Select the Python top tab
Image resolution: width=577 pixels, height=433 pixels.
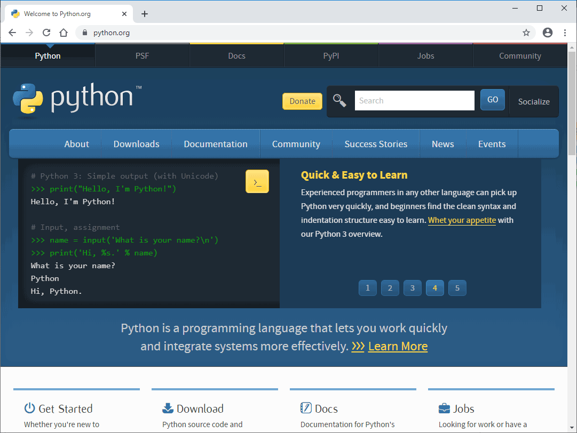(48, 56)
